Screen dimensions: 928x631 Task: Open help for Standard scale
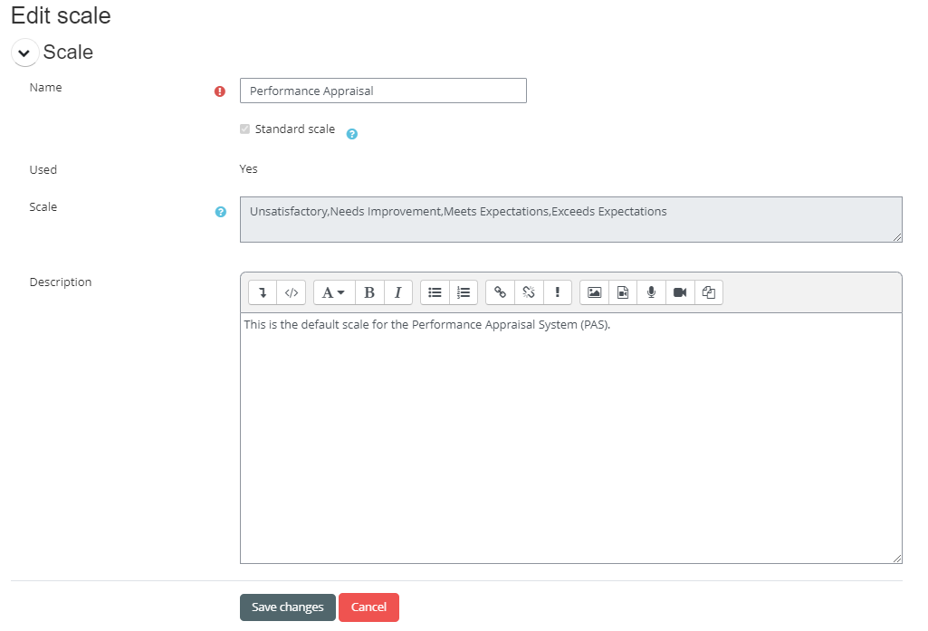[x=352, y=134]
